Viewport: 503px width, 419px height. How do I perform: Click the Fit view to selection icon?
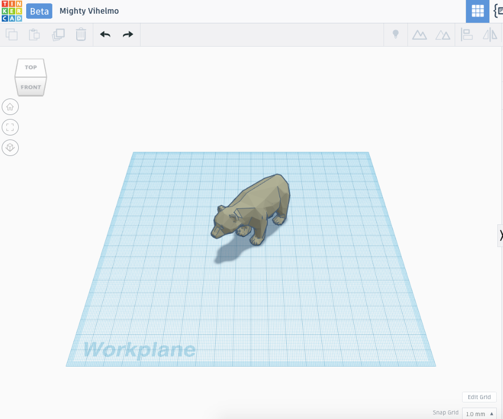(x=10, y=127)
